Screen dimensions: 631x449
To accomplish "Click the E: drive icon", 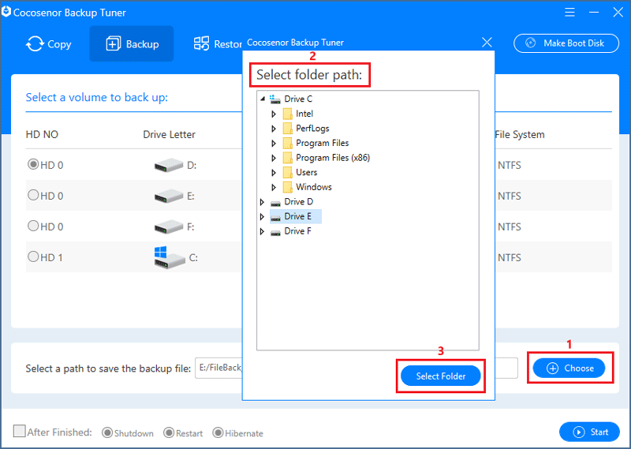I will click(169, 196).
